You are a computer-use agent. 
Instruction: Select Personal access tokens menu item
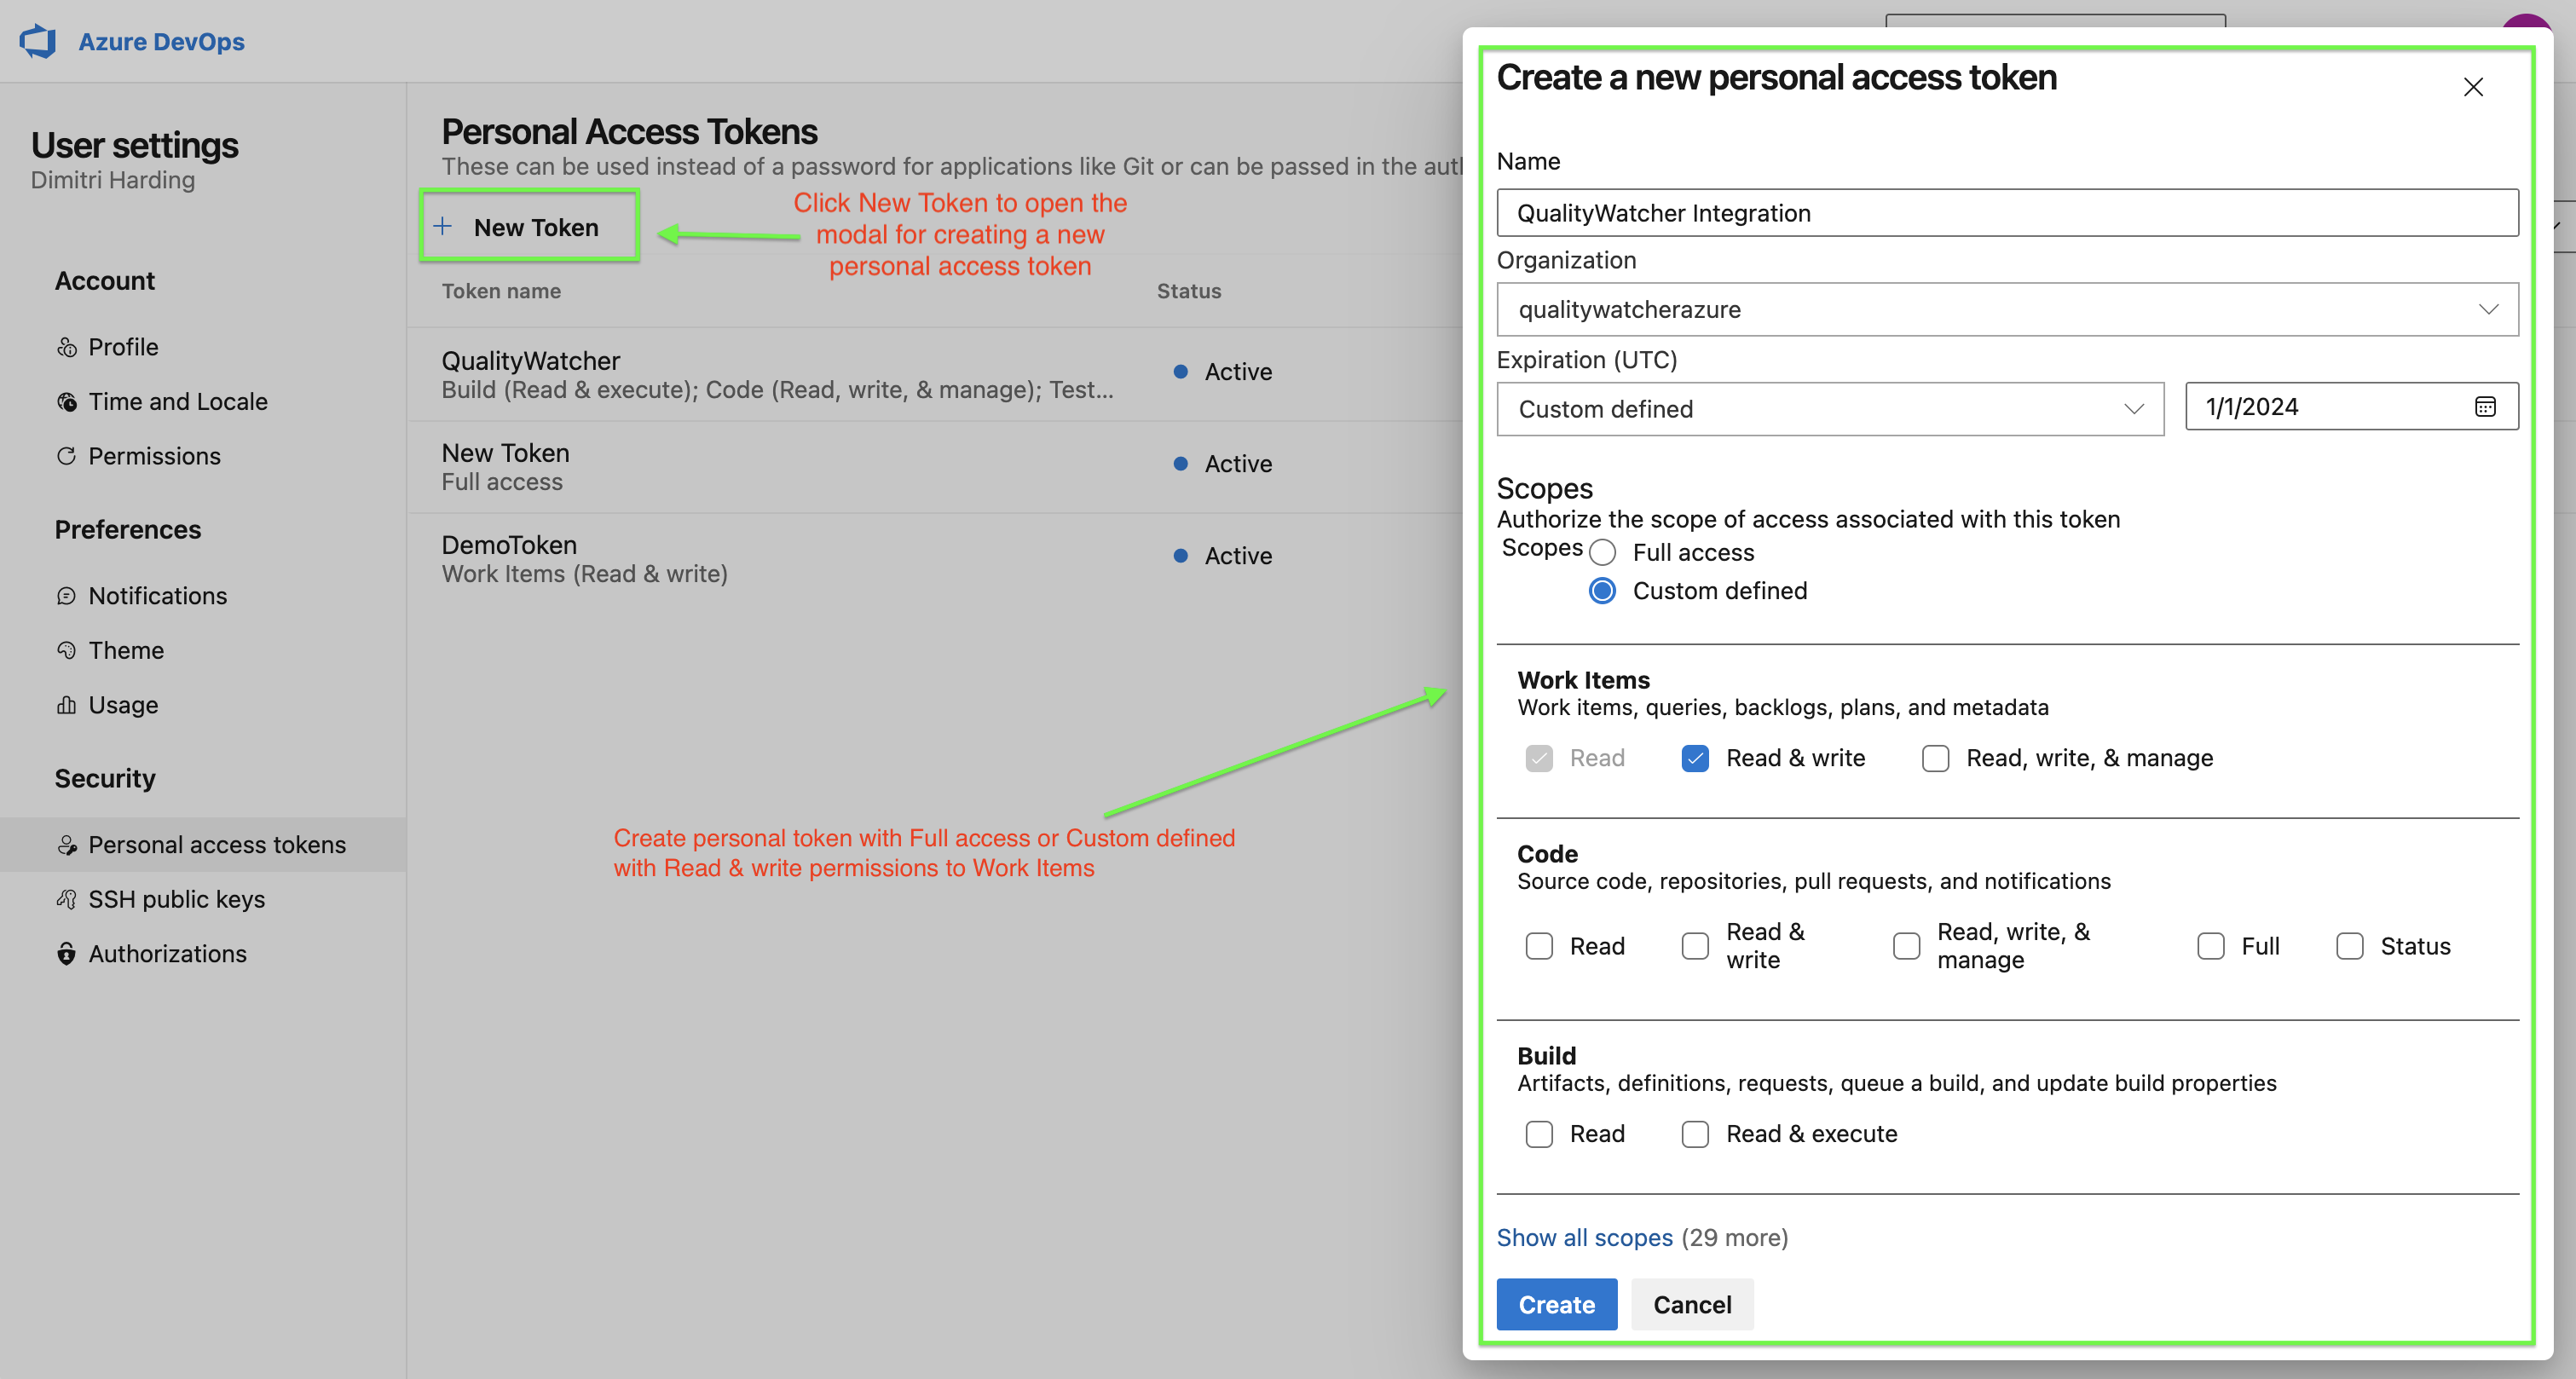[203, 845]
